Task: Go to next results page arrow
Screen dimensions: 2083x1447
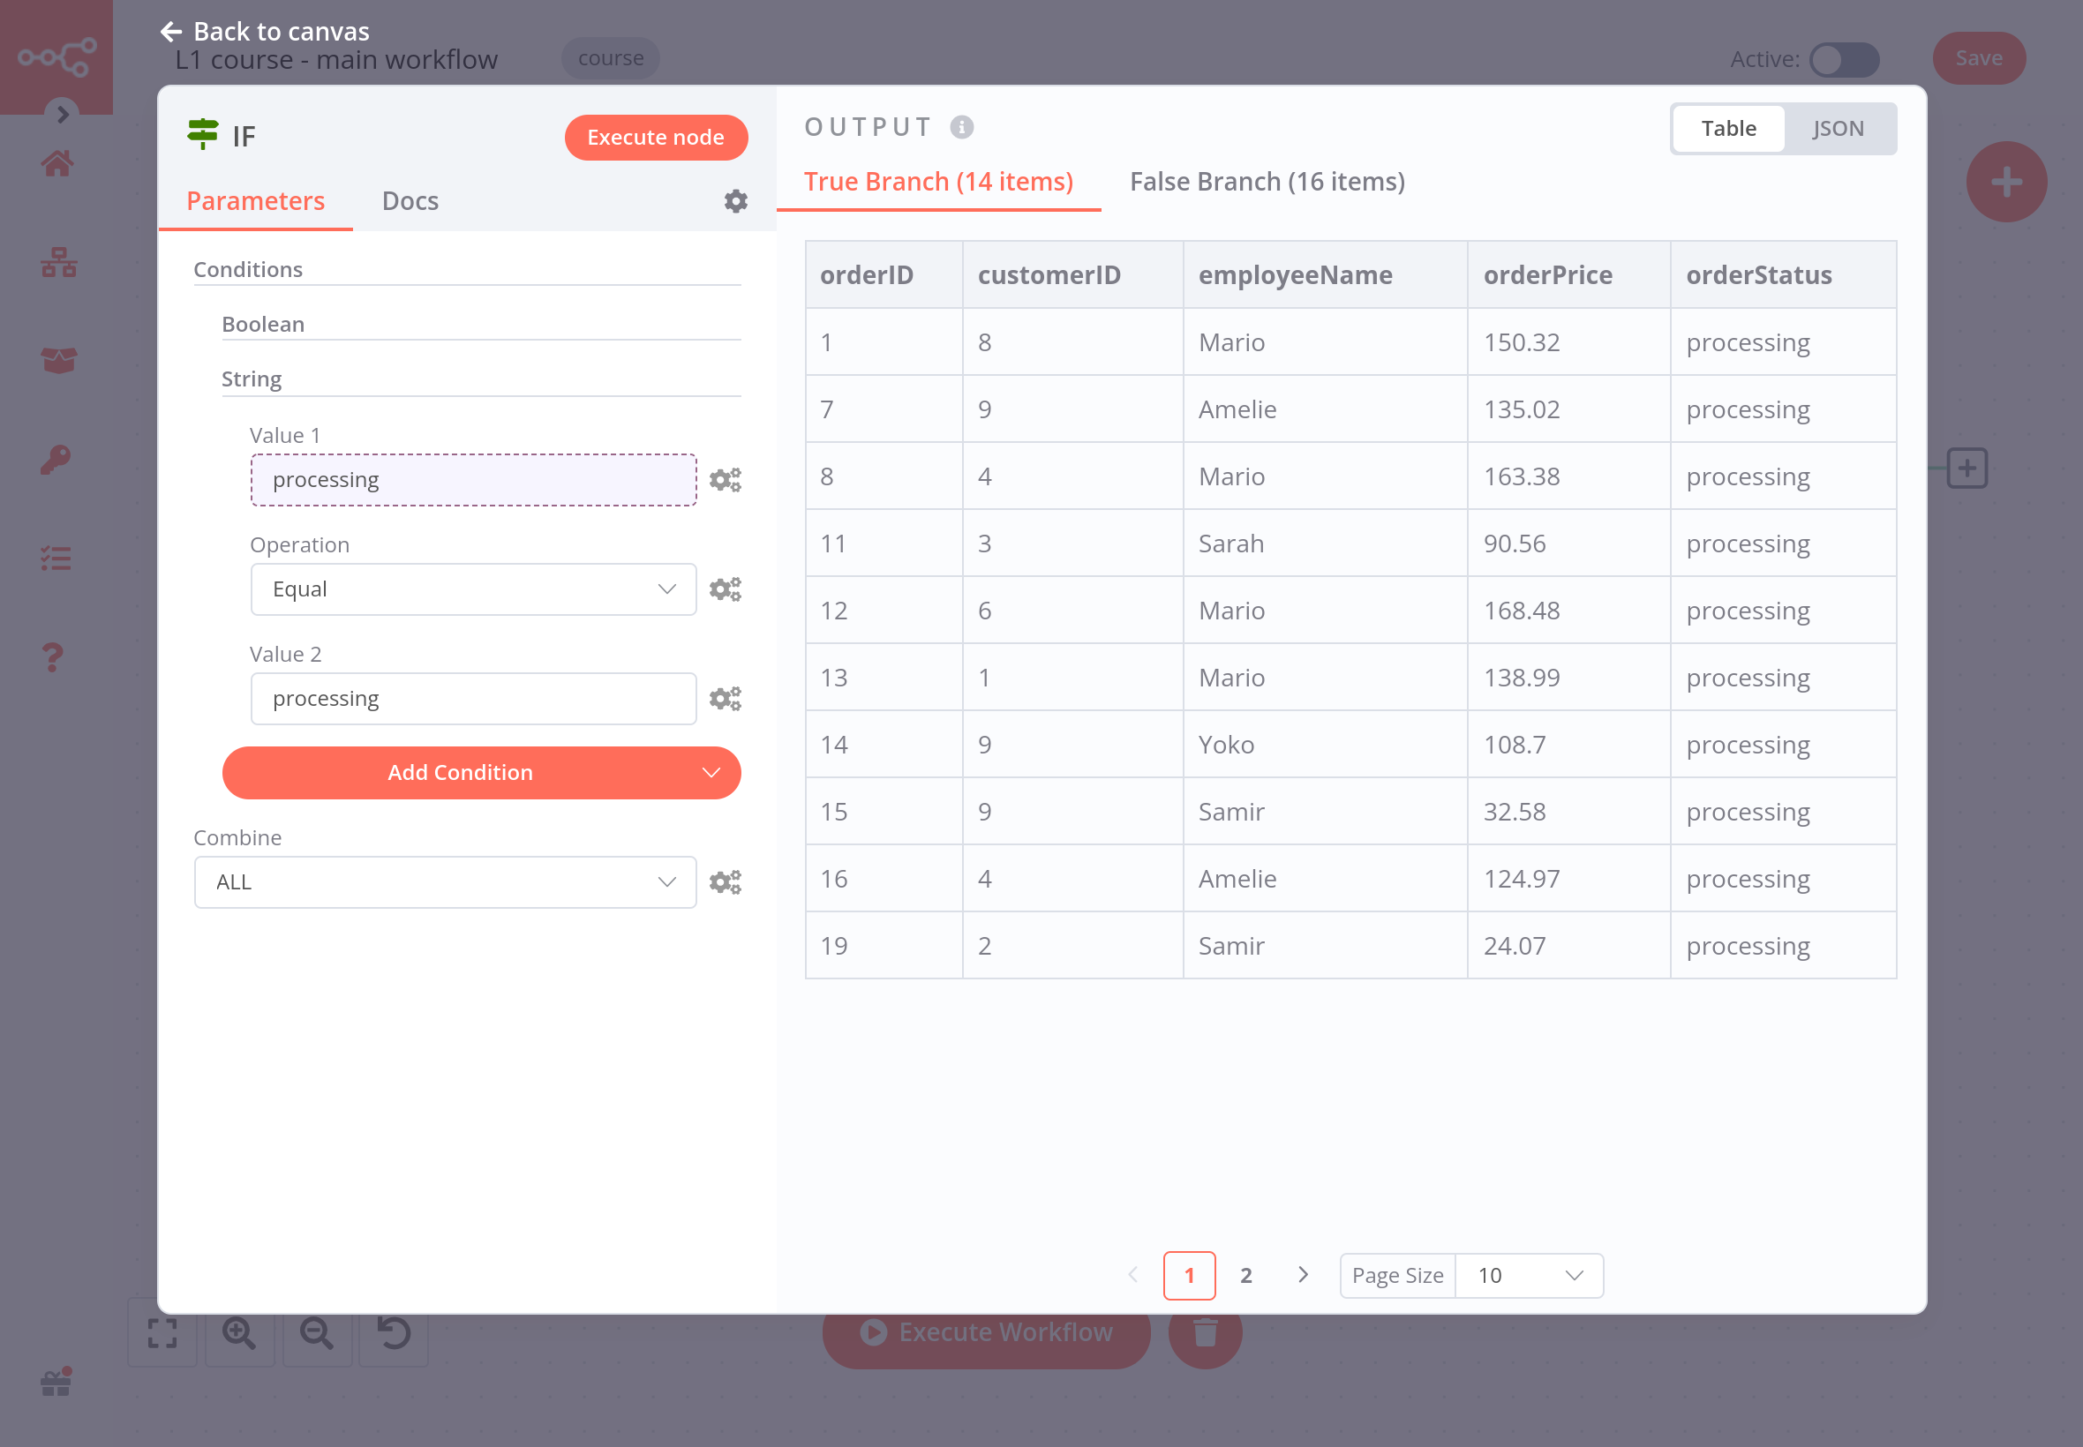Action: click(1302, 1275)
